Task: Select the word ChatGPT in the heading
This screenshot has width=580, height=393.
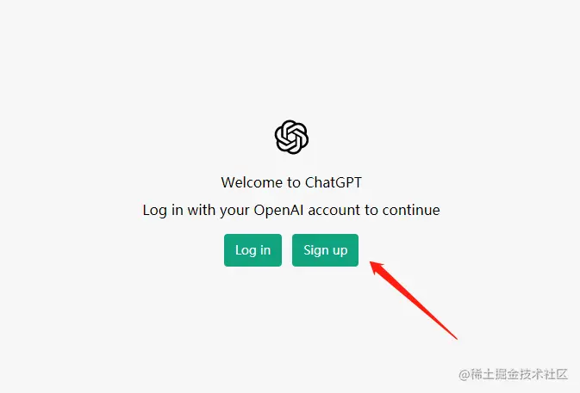Action: click(334, 182)
